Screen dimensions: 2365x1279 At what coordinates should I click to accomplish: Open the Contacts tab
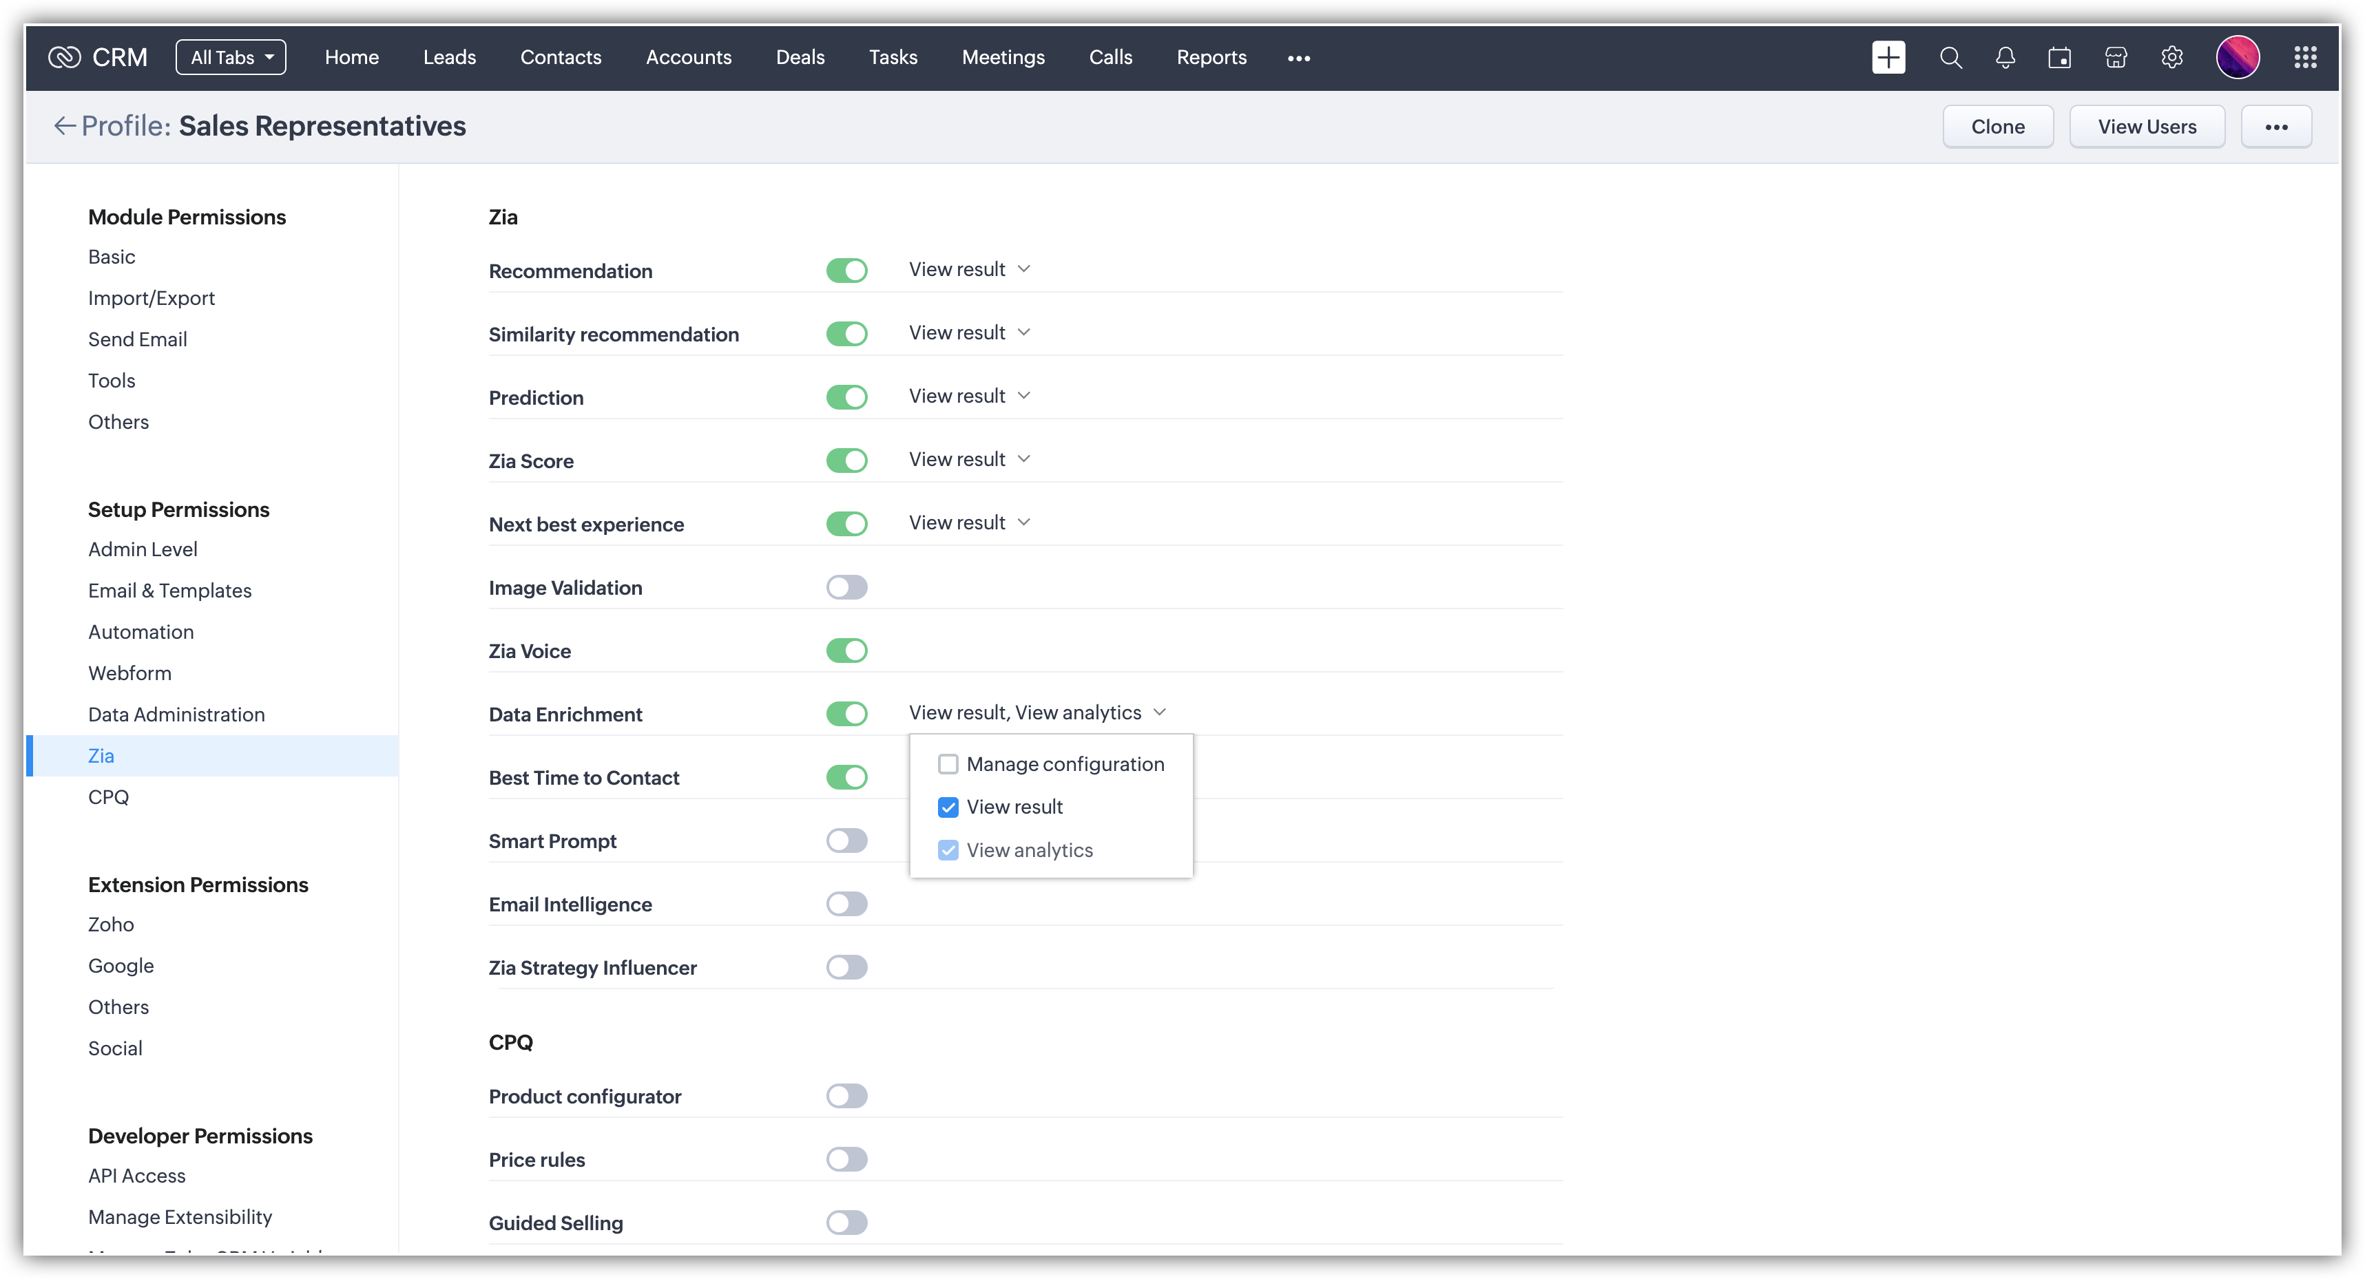click(561, 57)
